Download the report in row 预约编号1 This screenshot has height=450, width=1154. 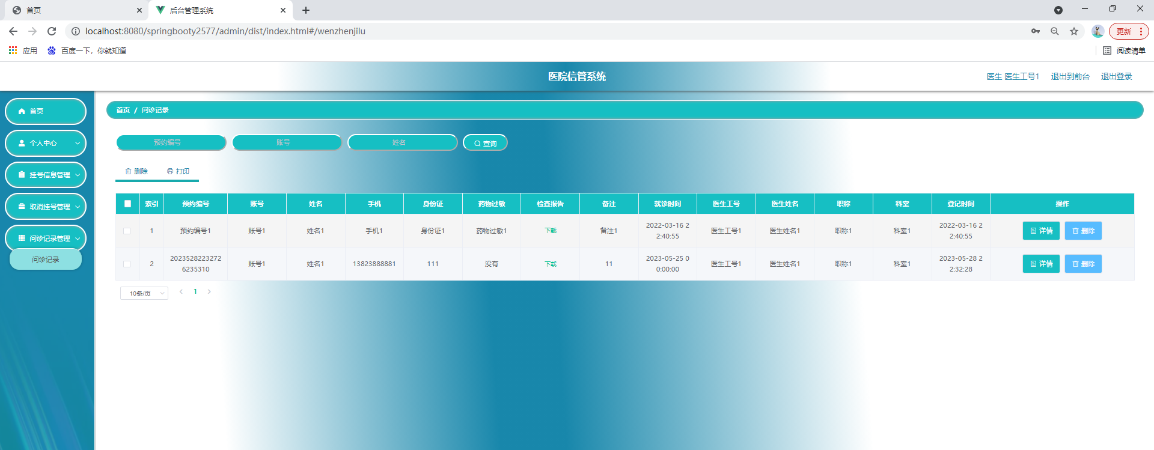pyautogui.click(x=551, y=231)
